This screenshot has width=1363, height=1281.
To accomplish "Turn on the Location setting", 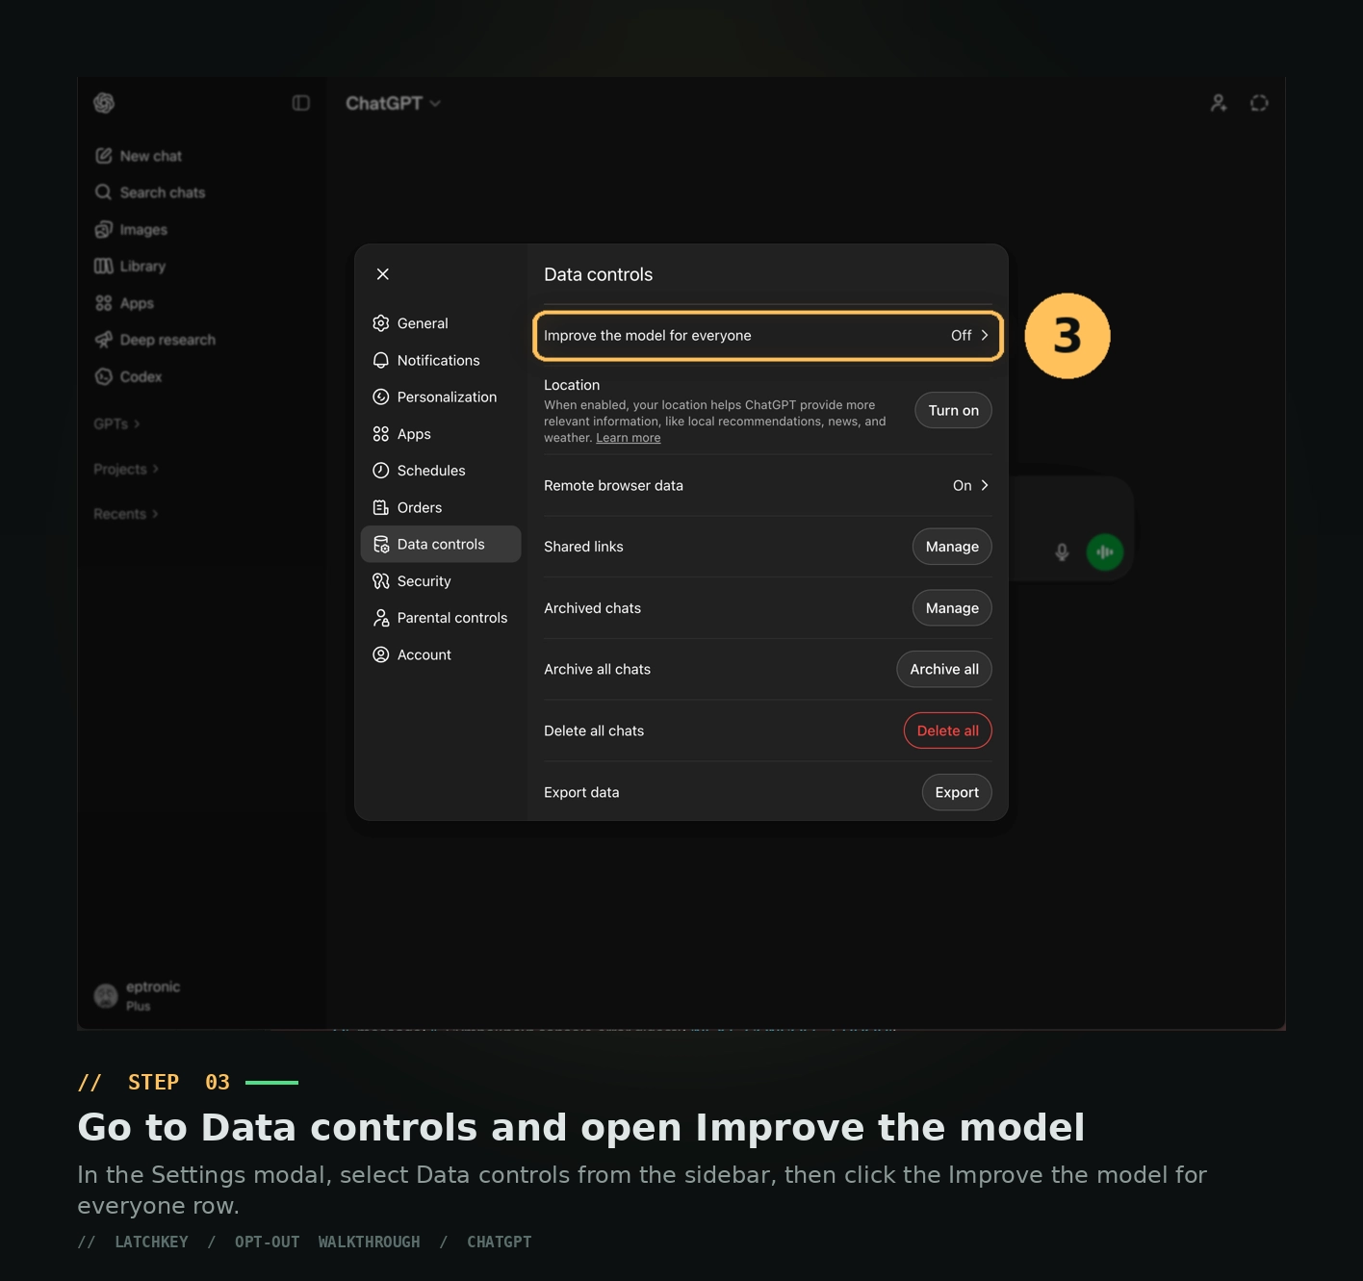I will pyautogui.click(x=952, y=411).
